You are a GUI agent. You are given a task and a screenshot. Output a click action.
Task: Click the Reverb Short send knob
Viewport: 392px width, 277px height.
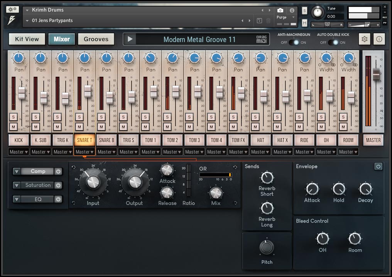tap(267, 178)
